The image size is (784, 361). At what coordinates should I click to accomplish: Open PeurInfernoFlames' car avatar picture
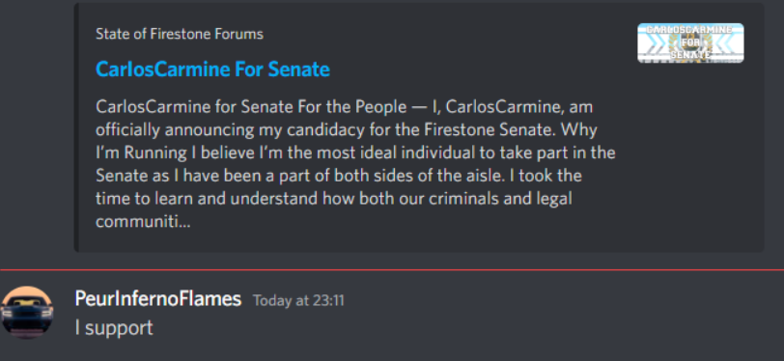pyautogui.click(x=26, y=313)
